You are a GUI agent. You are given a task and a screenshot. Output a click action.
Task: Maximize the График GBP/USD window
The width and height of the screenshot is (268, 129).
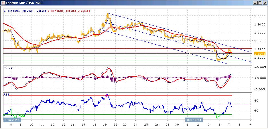click(260, 3)
